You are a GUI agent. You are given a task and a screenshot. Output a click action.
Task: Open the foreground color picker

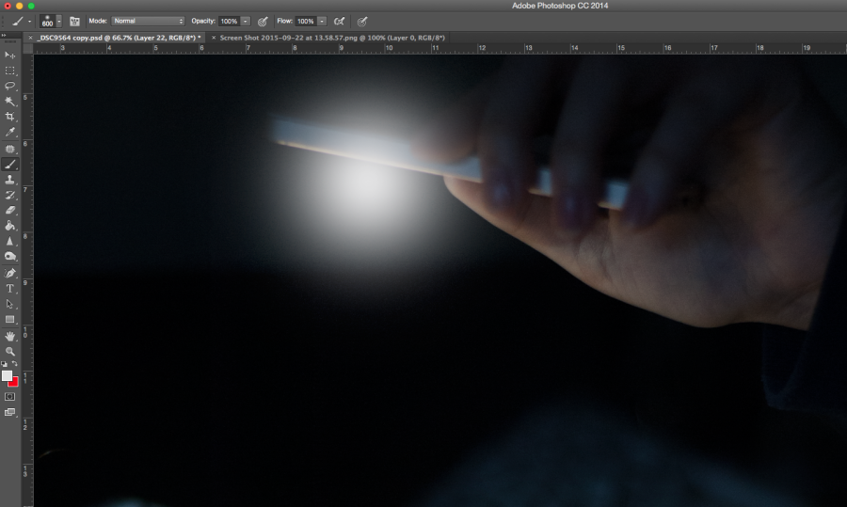(x=7, y=376)
